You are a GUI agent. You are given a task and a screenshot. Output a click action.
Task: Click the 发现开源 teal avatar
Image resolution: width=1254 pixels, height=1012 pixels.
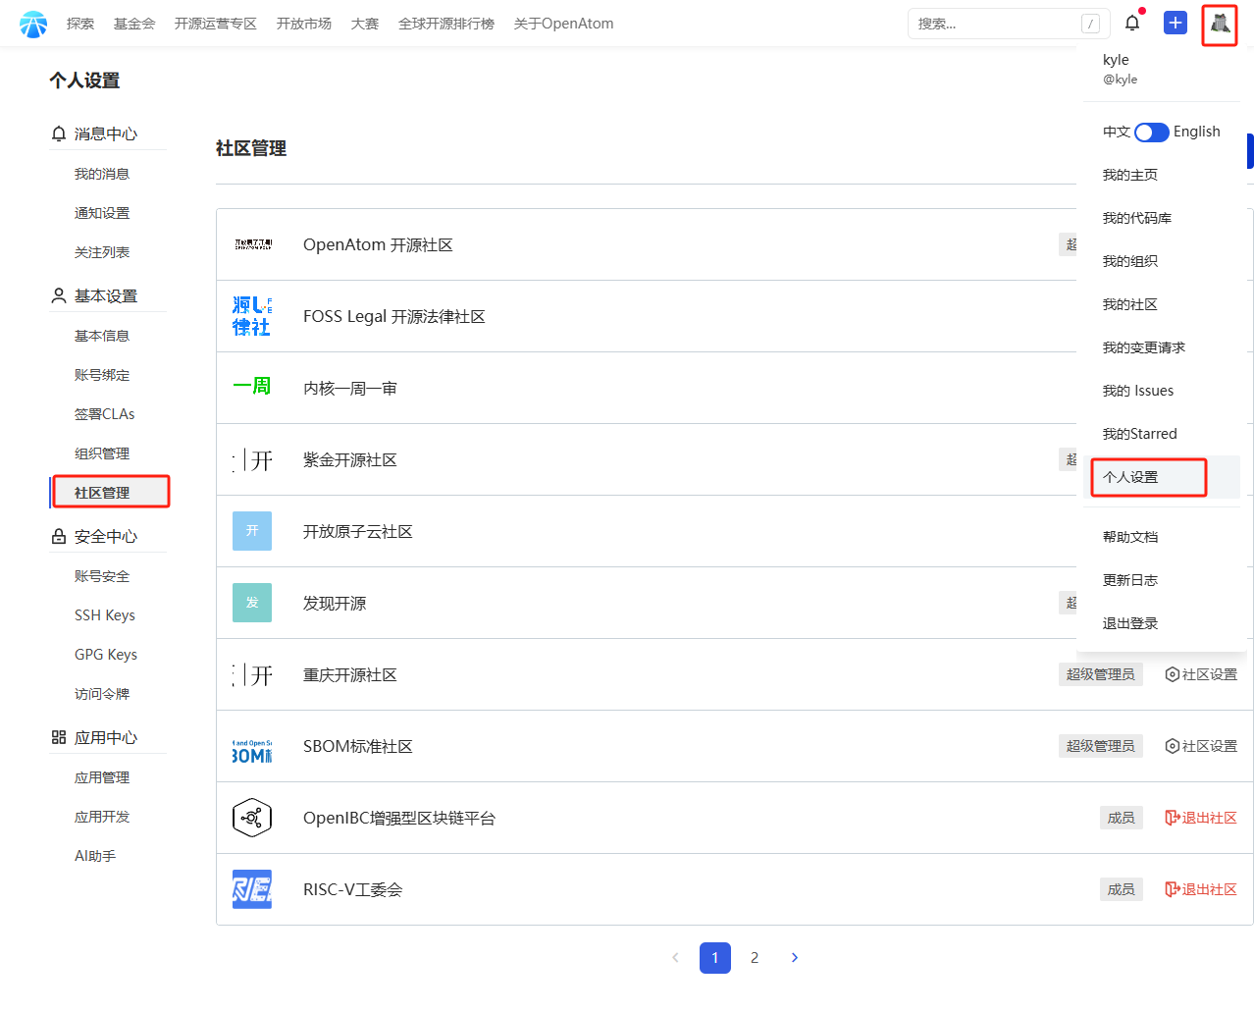(x=252, y=603)
